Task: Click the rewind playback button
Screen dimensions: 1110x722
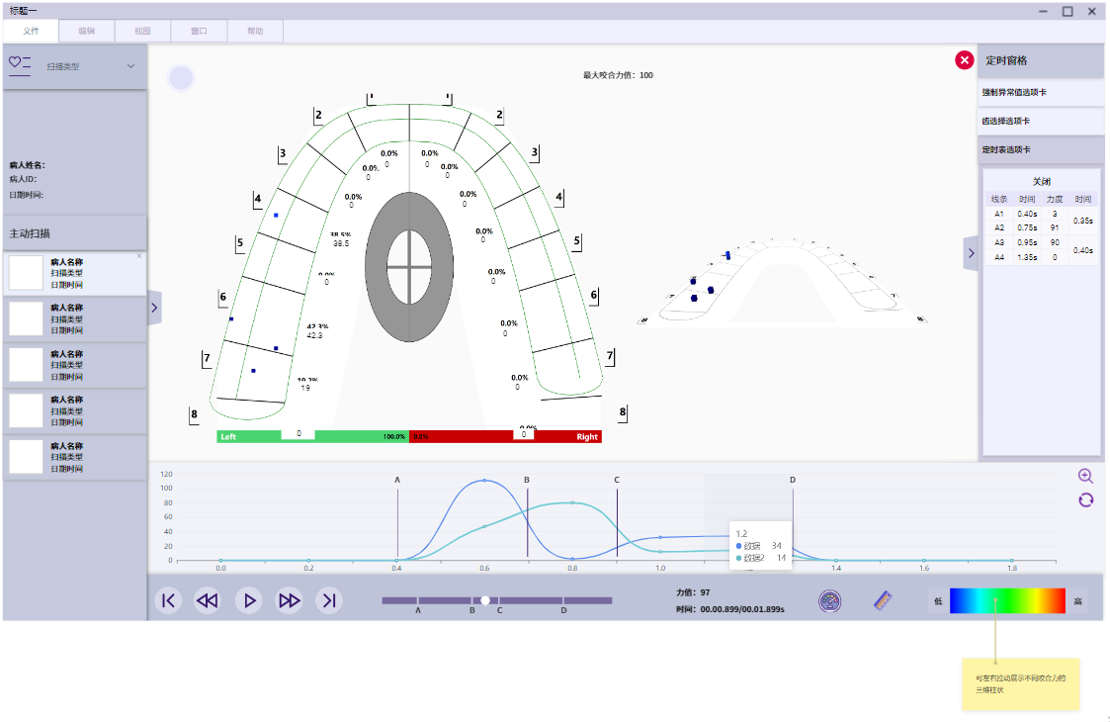Action: tap(207, 600)
